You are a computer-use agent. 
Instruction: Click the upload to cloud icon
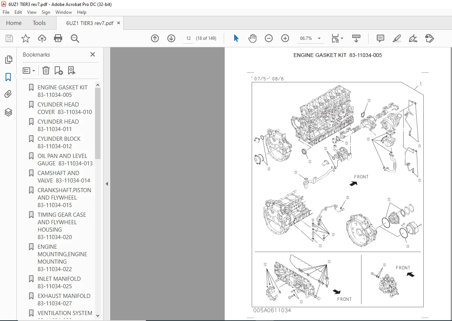42,38
